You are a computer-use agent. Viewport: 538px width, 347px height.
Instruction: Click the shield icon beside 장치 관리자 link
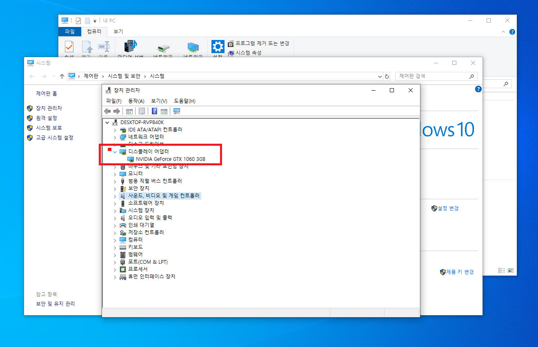30,108
